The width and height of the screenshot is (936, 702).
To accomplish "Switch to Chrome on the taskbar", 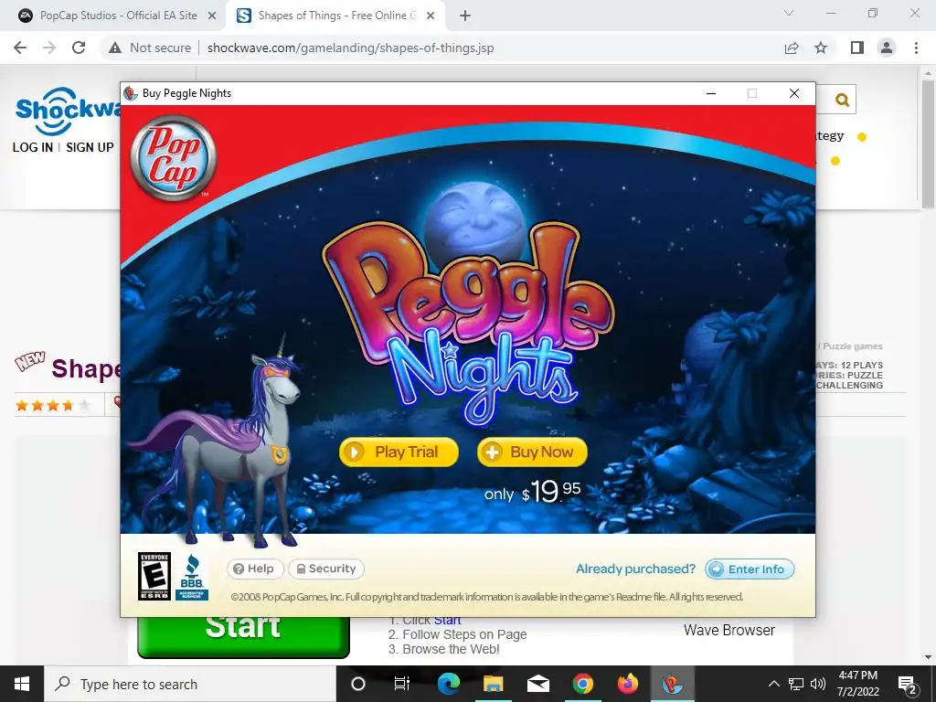I will point(582,684).
